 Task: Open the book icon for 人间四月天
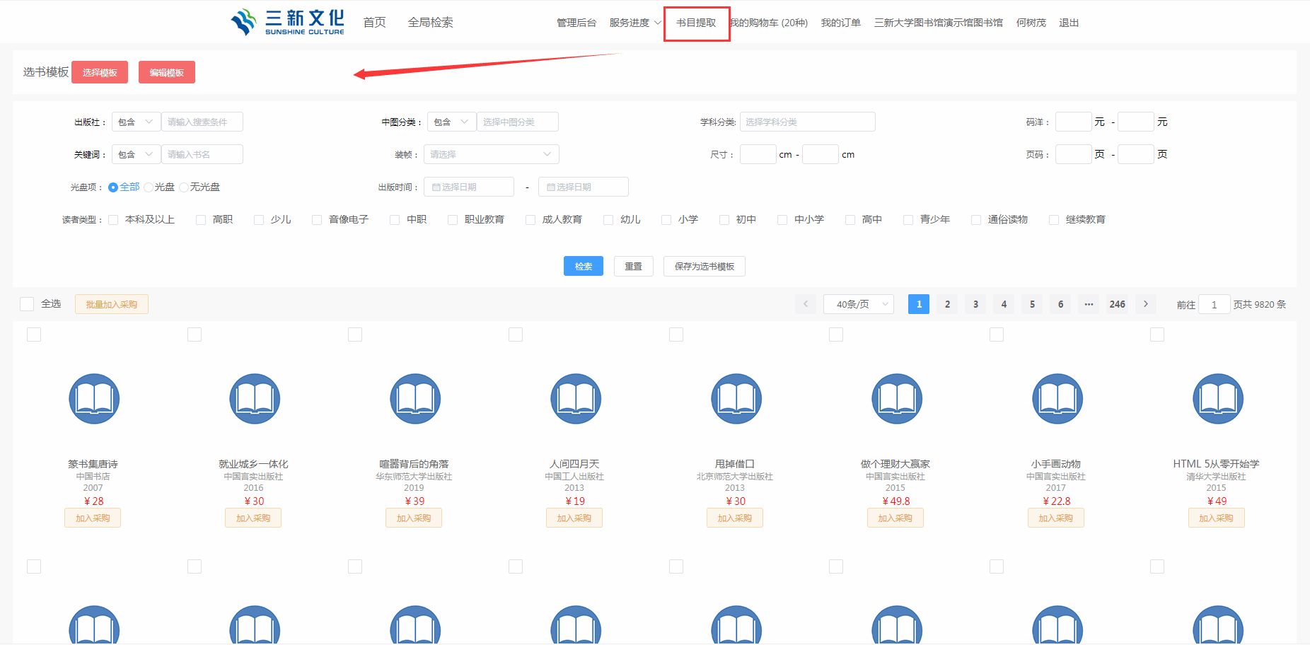pyautogui.click(x=576, y=399)
